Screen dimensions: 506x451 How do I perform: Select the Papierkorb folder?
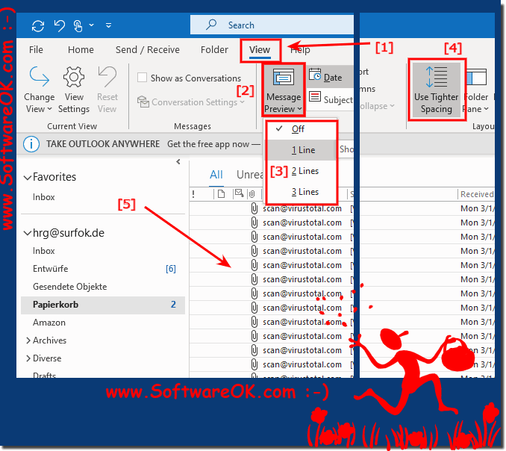[x=103, y=305]
